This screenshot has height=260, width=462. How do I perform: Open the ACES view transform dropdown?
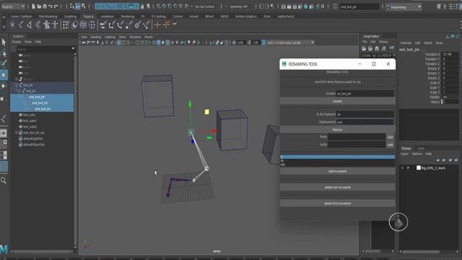click(x=290, y=43)
